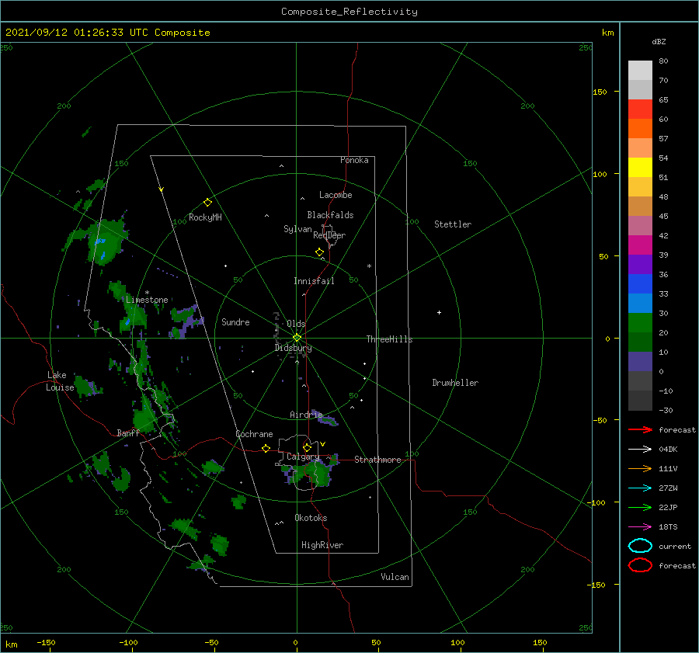
Task: Click the Lake Louise label
Action: coord(60,381)
